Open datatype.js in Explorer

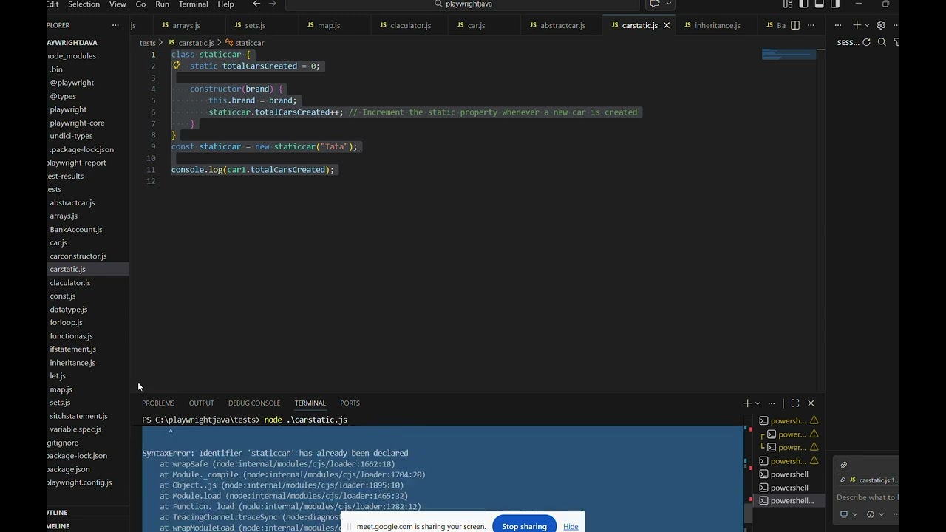pyautogui.click(x=69, y=309)
